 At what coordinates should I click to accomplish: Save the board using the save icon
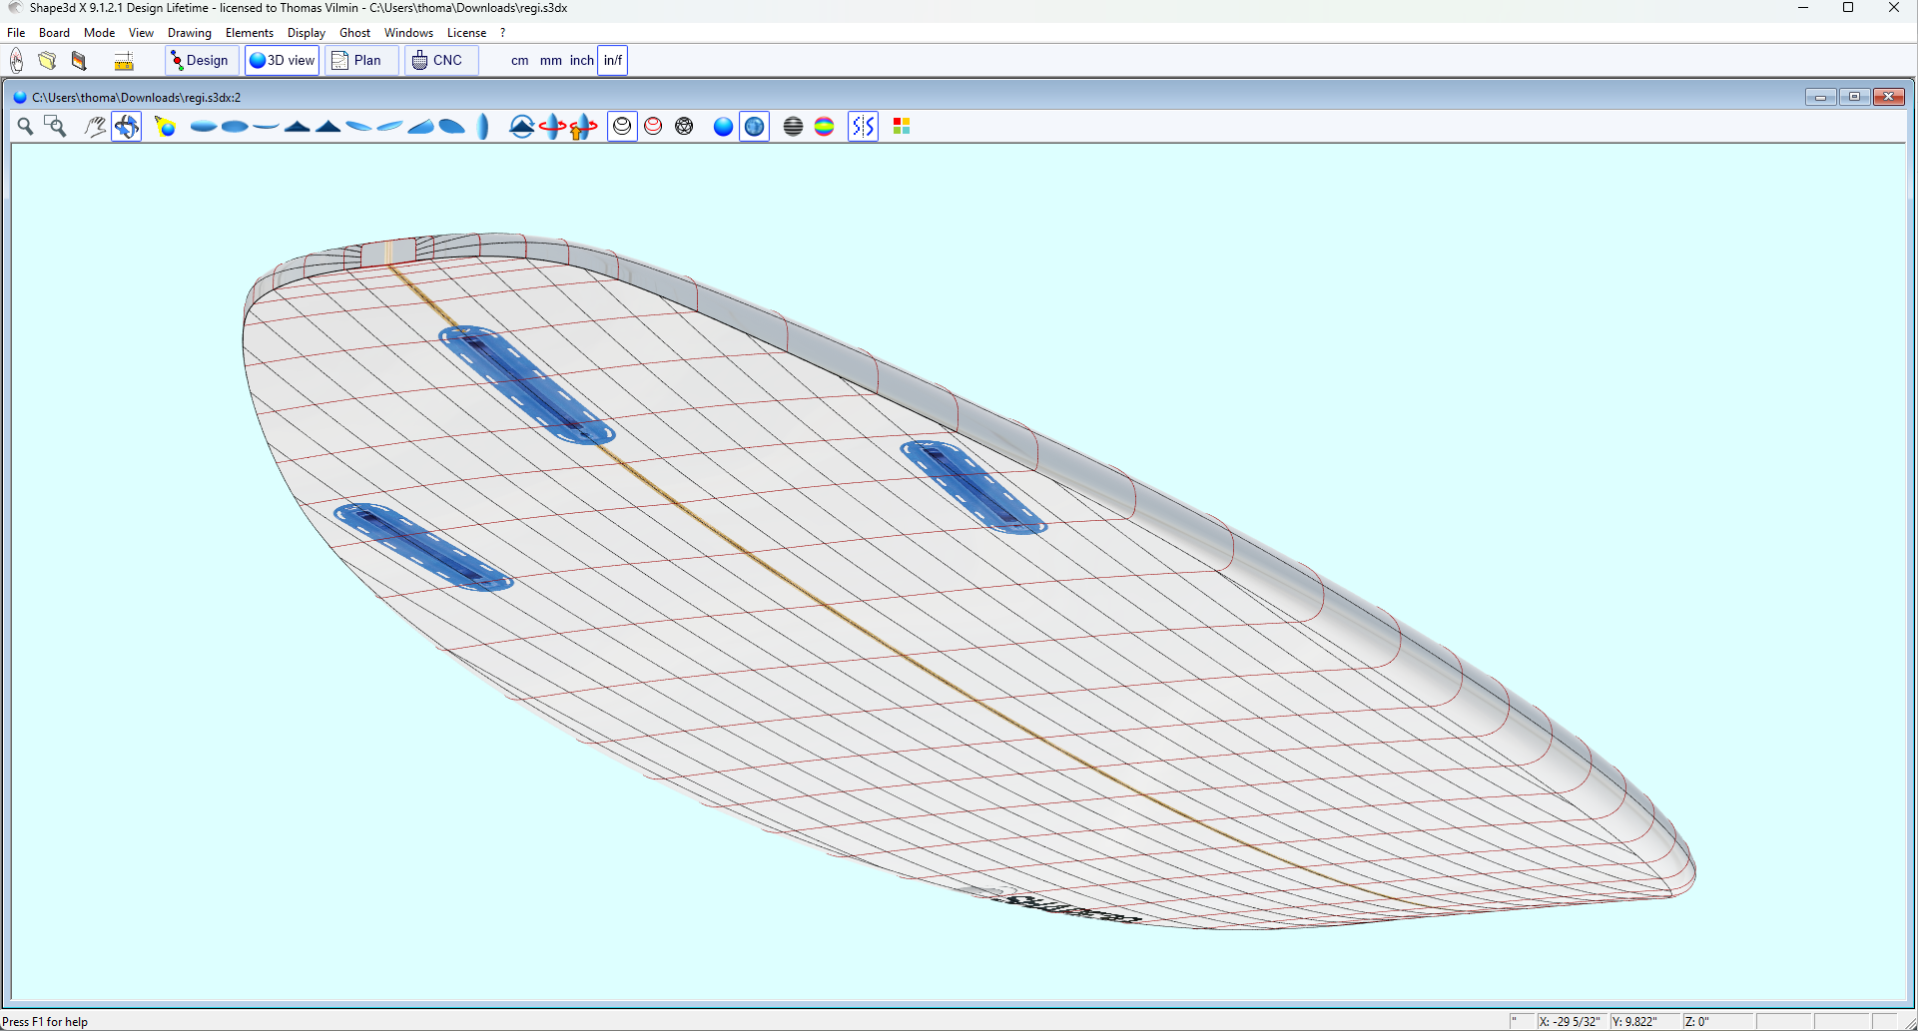click(79, 61)
